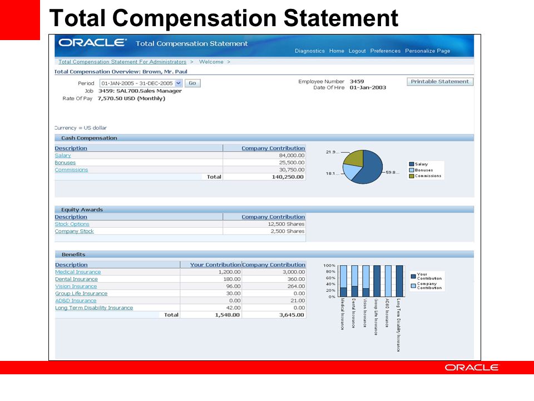534x401 pixels.
Task: Click the 140,250.00 cash total
Action: [288, 177]
